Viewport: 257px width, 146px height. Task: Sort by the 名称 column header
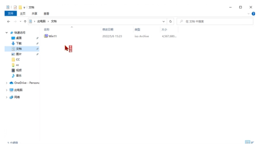click(x=47, y=29)
